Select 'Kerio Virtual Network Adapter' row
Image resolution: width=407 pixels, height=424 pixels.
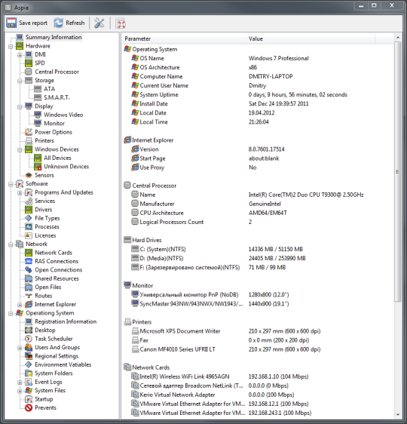click(257, 395)
